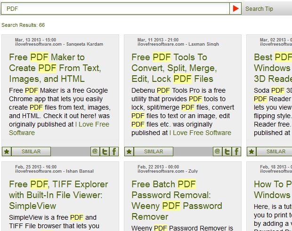Email the Free PDF Tools article

(218, 151)
